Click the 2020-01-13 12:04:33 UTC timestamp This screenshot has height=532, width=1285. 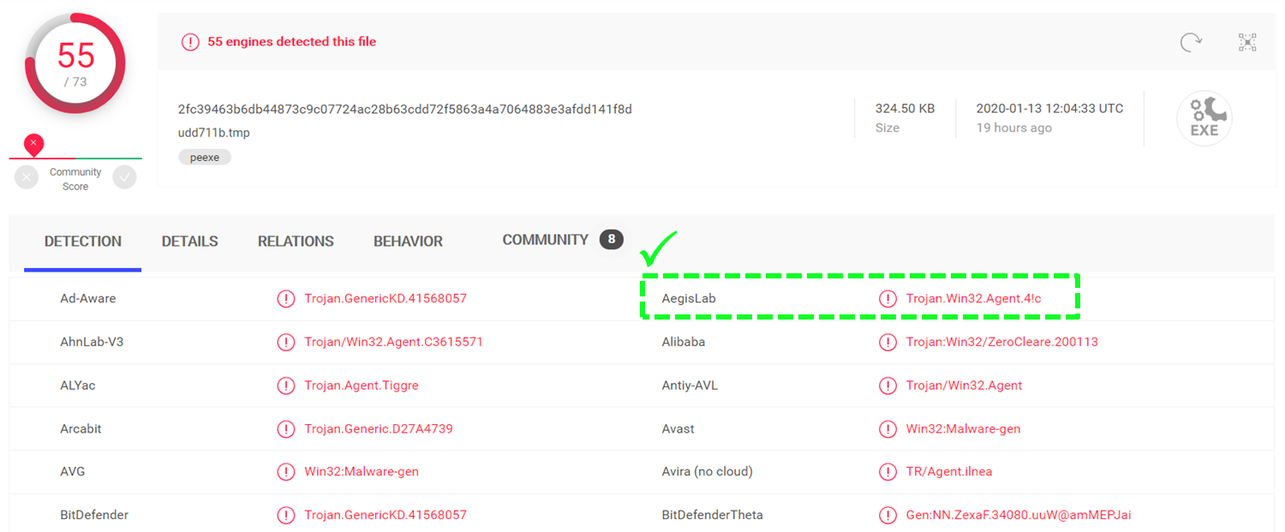(x=1050, y=109)
